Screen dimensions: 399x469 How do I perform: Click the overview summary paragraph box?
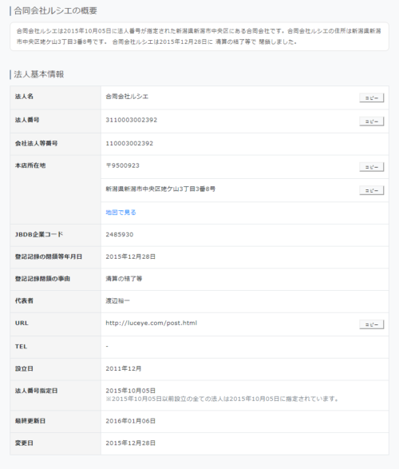199,37
